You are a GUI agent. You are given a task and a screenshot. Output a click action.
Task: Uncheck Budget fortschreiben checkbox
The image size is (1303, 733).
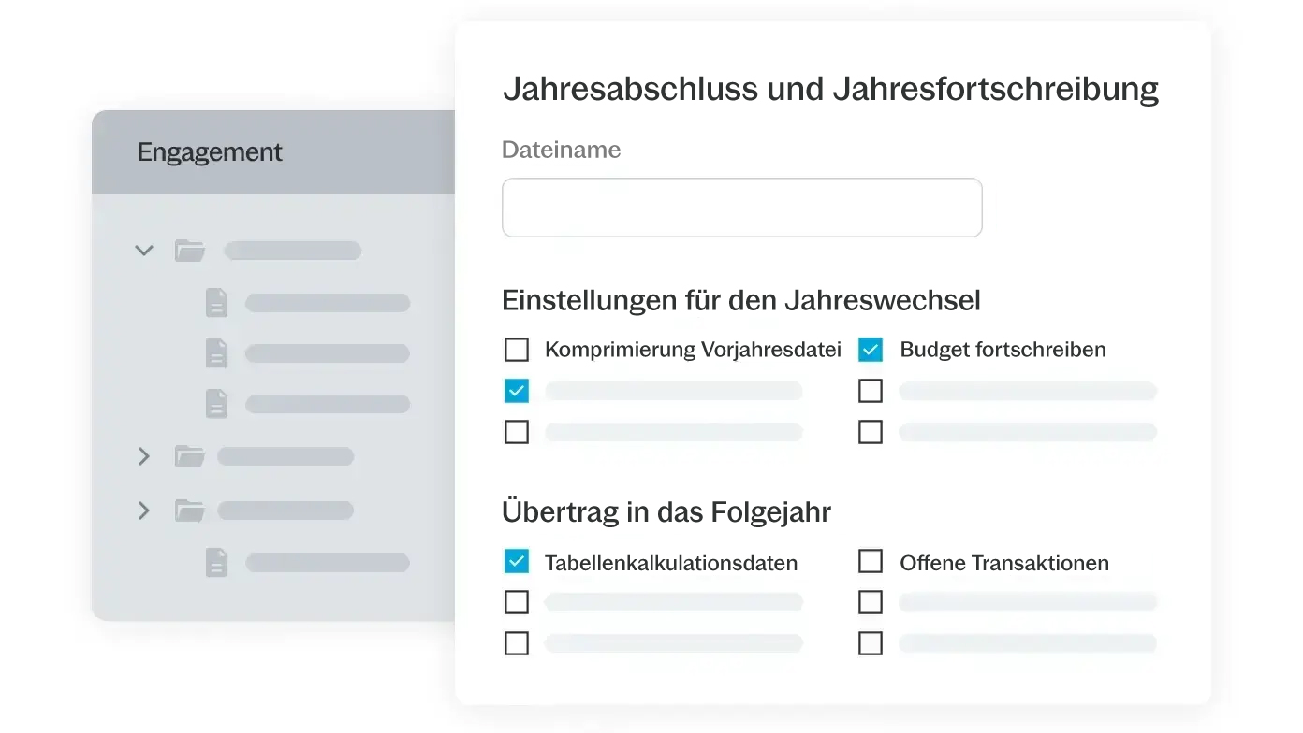[871, 350]
